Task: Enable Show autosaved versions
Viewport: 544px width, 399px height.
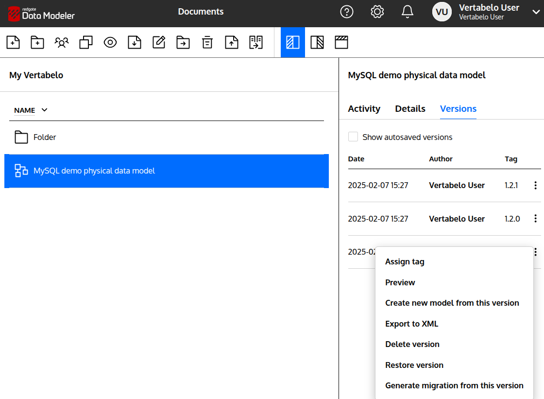Action: tap(353, 137)
